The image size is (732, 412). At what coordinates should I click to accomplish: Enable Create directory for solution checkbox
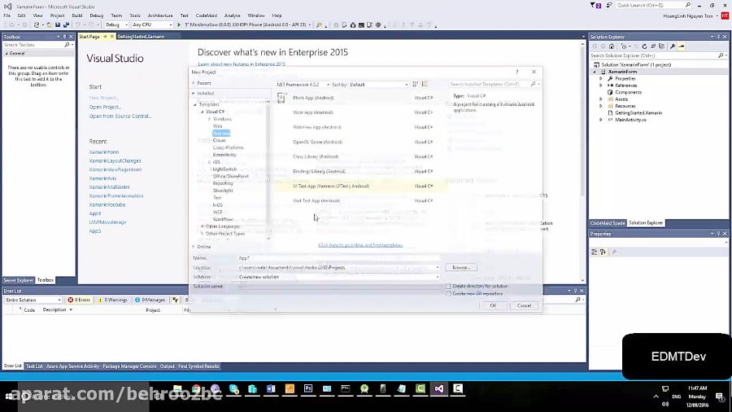pos(448,286)
